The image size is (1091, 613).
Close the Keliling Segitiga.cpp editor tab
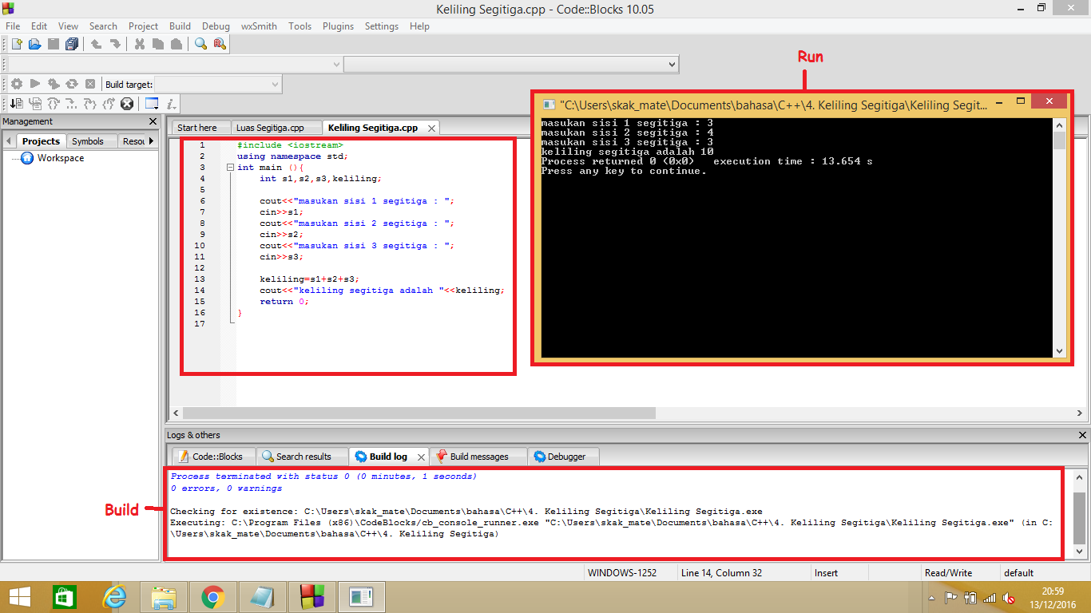pos(431,129)
